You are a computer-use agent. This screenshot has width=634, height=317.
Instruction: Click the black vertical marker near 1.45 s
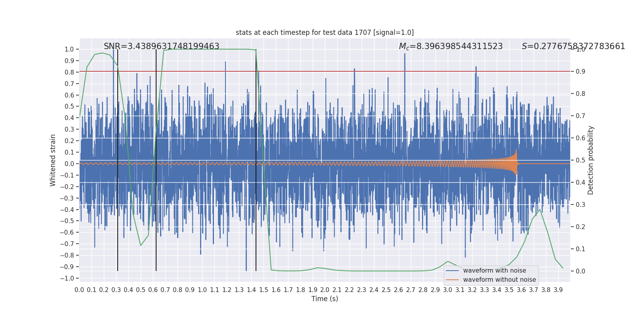coord(256,160)
